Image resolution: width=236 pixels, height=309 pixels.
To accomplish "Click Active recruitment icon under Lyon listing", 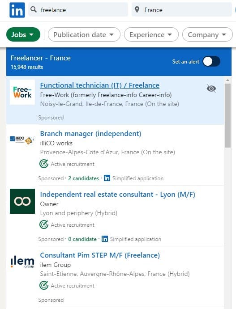I will [43, 224].
